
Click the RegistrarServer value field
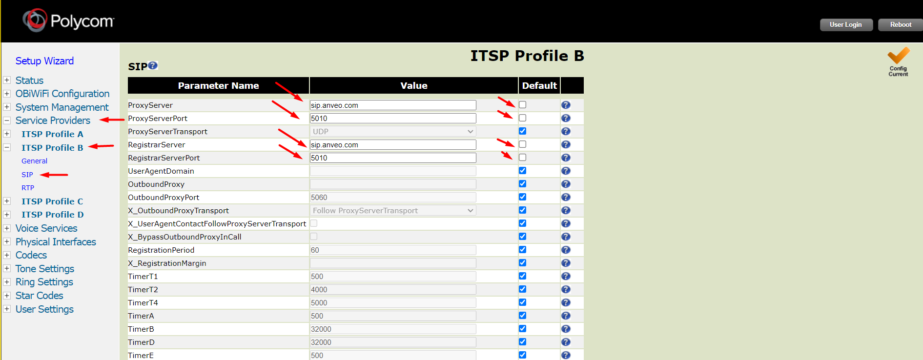(393, 144)
